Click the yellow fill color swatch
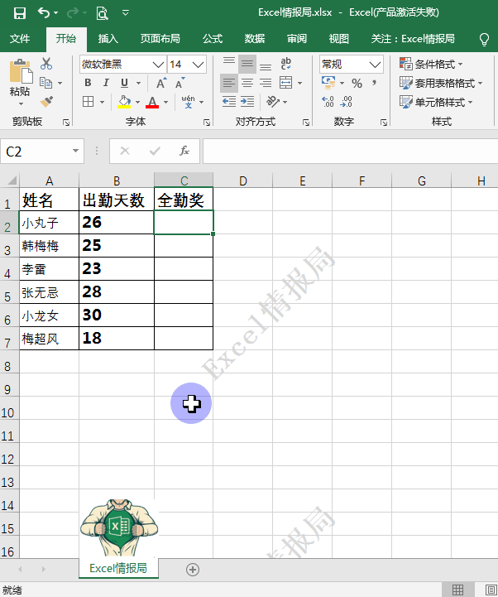This screenshot has width=498, height=597. (124, 102)
